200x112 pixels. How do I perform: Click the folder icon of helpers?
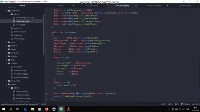9,46
